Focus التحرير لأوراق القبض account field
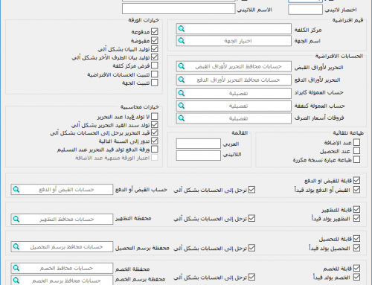 pyautogui.click(x=234, y=66)
